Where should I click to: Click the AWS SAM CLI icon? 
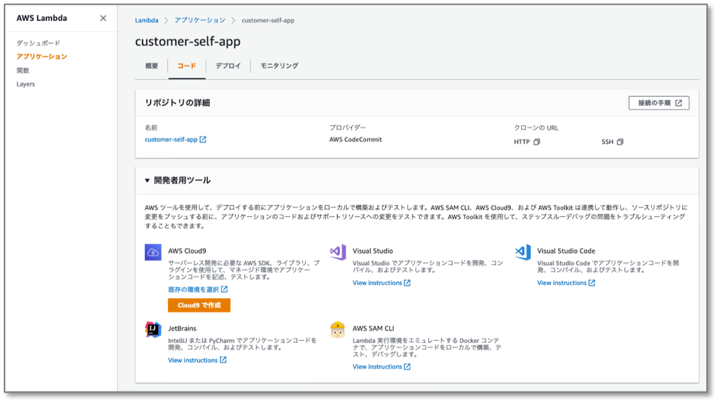click(337, 330)
